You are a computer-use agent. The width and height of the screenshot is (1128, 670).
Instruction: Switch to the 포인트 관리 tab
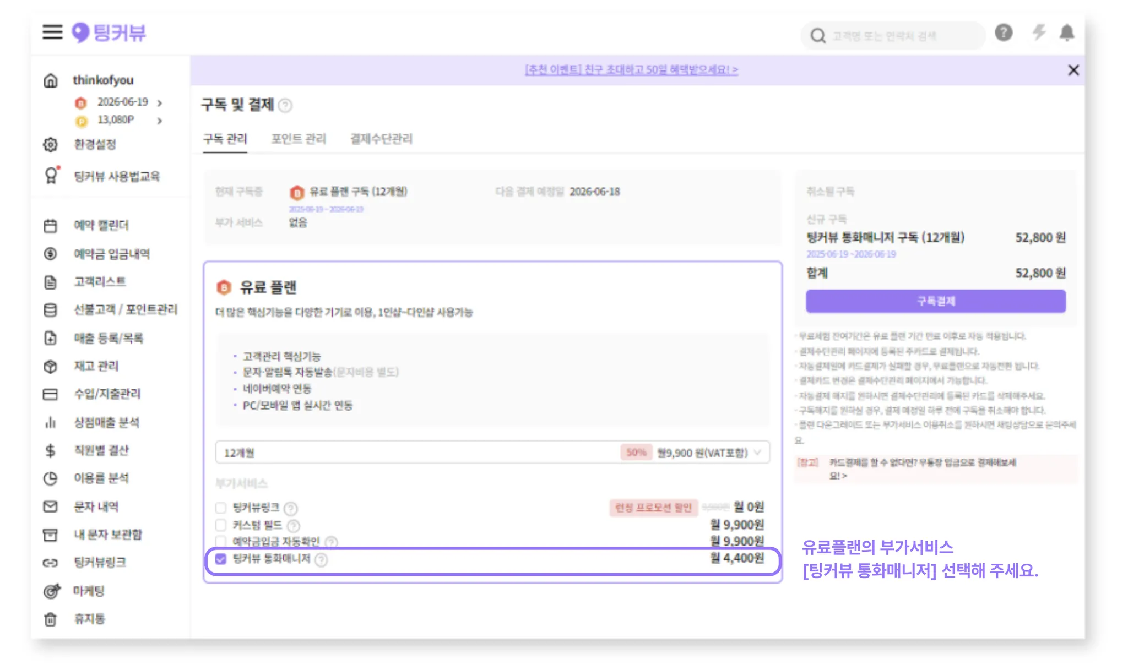tap(299, 139)
